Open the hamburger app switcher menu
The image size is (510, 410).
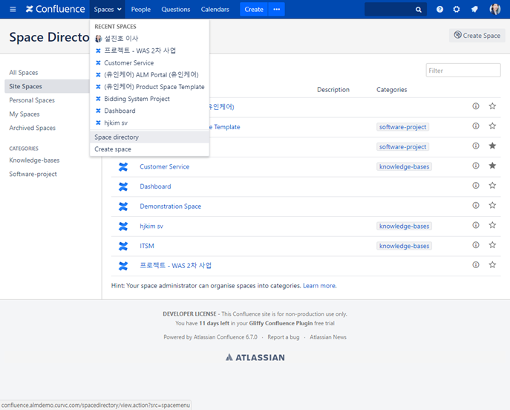pyautogui.click(x=13, y=10)
